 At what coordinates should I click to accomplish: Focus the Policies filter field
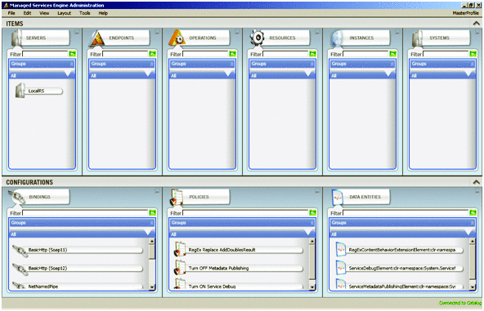point(246,213)
